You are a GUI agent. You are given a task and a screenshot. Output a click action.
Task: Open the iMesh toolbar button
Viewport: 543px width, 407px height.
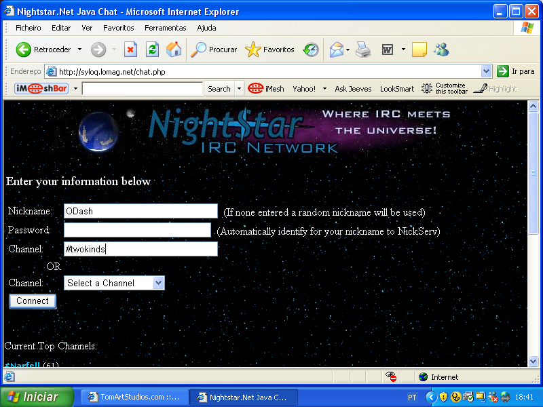pyautogui.click(x=266, y=89)
